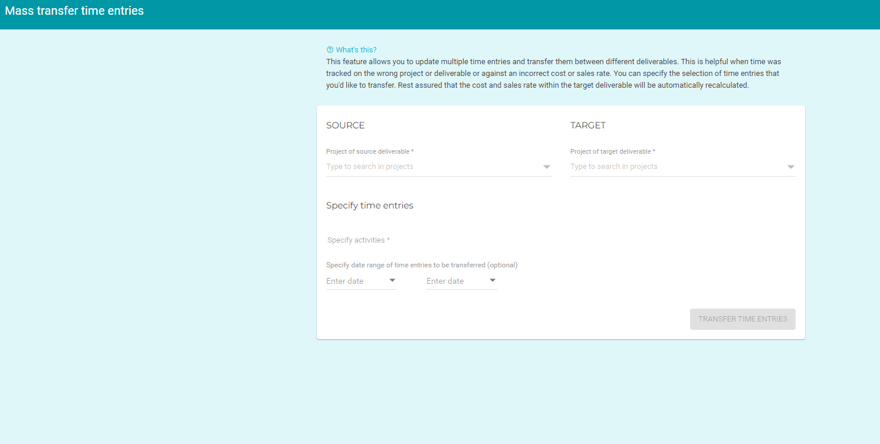Click the TARGET section heading
This screenshot has height=444, width=880.
[x=588, y=125]
